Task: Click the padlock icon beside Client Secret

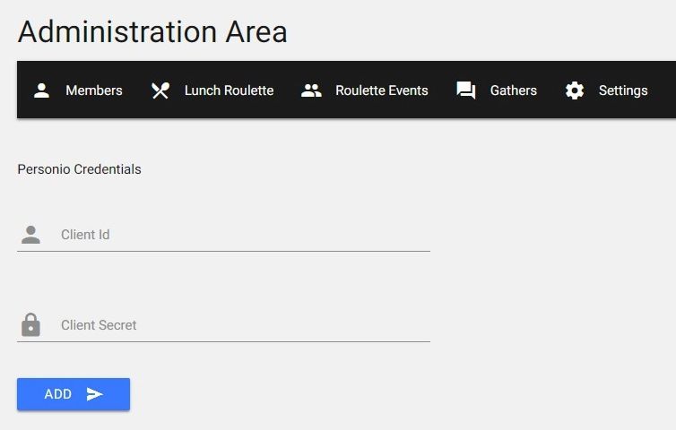Action: 30,324
